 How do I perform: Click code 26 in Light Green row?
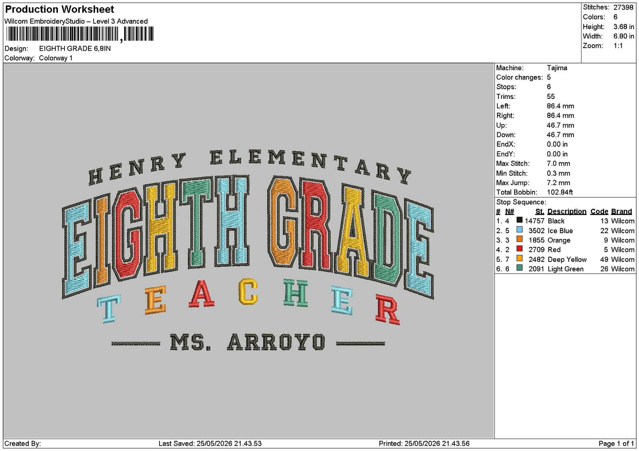click(604, 269)
